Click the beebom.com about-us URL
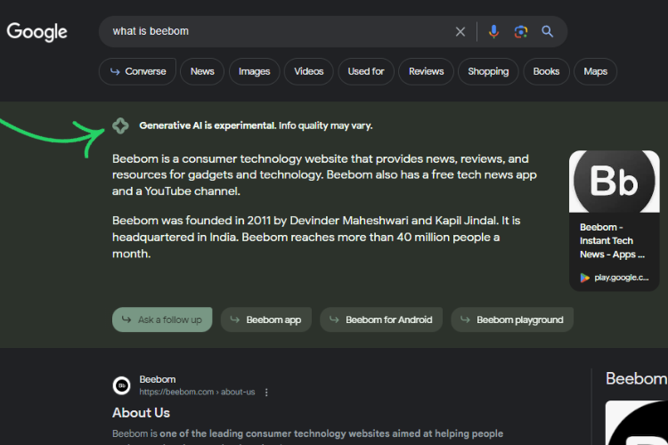Viewport: 668px width, 445px height. click(x=197, y=392)
